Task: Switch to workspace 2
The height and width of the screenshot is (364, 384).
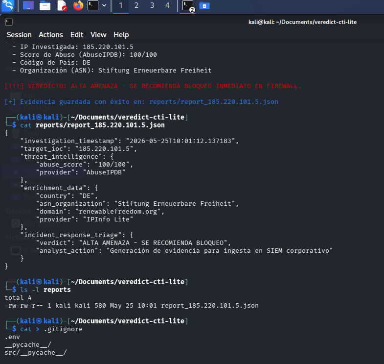Action: click(136, 5)
